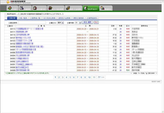The width and height of the screenshot is (164, 113).
Task: Open the 請負先入金実績 tab
Action: (x=64, y=19)
